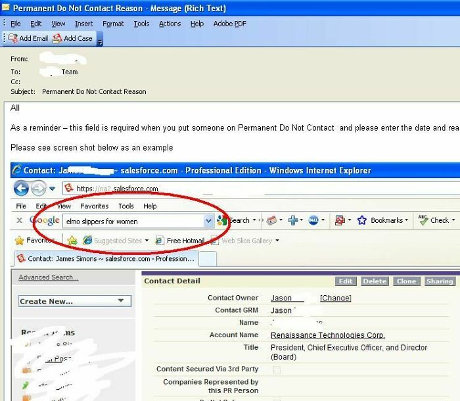Open the recent pages dropdown arrow
The width and height of the screenshot is (460, 401).
point(52,189)
